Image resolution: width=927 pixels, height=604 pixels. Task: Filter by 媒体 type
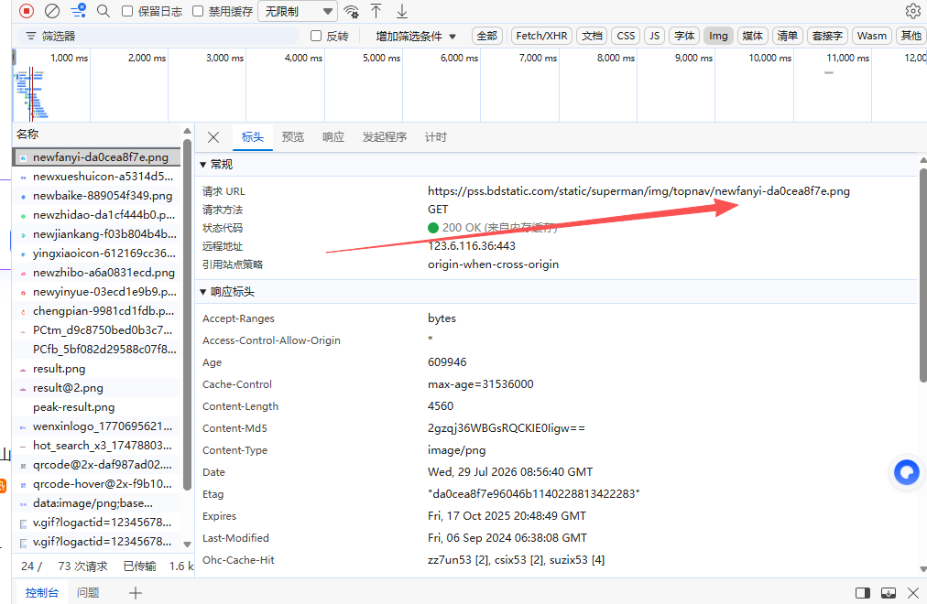[753, 36]
